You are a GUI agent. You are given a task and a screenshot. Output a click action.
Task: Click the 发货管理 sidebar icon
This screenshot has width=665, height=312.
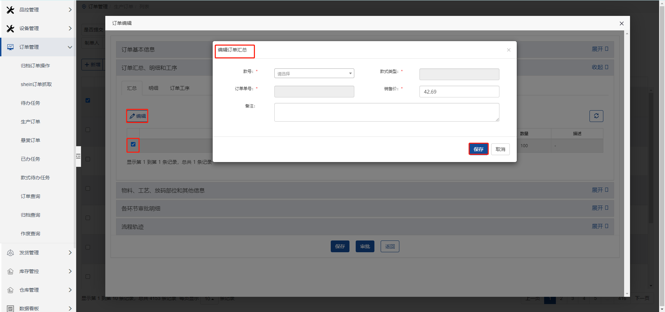[10, 253]
